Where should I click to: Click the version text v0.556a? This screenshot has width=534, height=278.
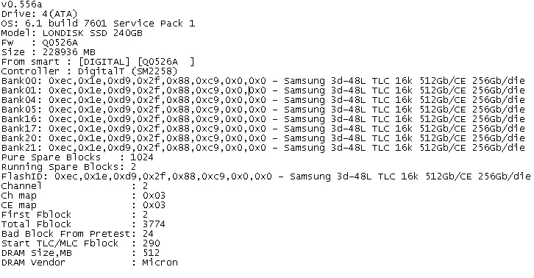point(22,4)
